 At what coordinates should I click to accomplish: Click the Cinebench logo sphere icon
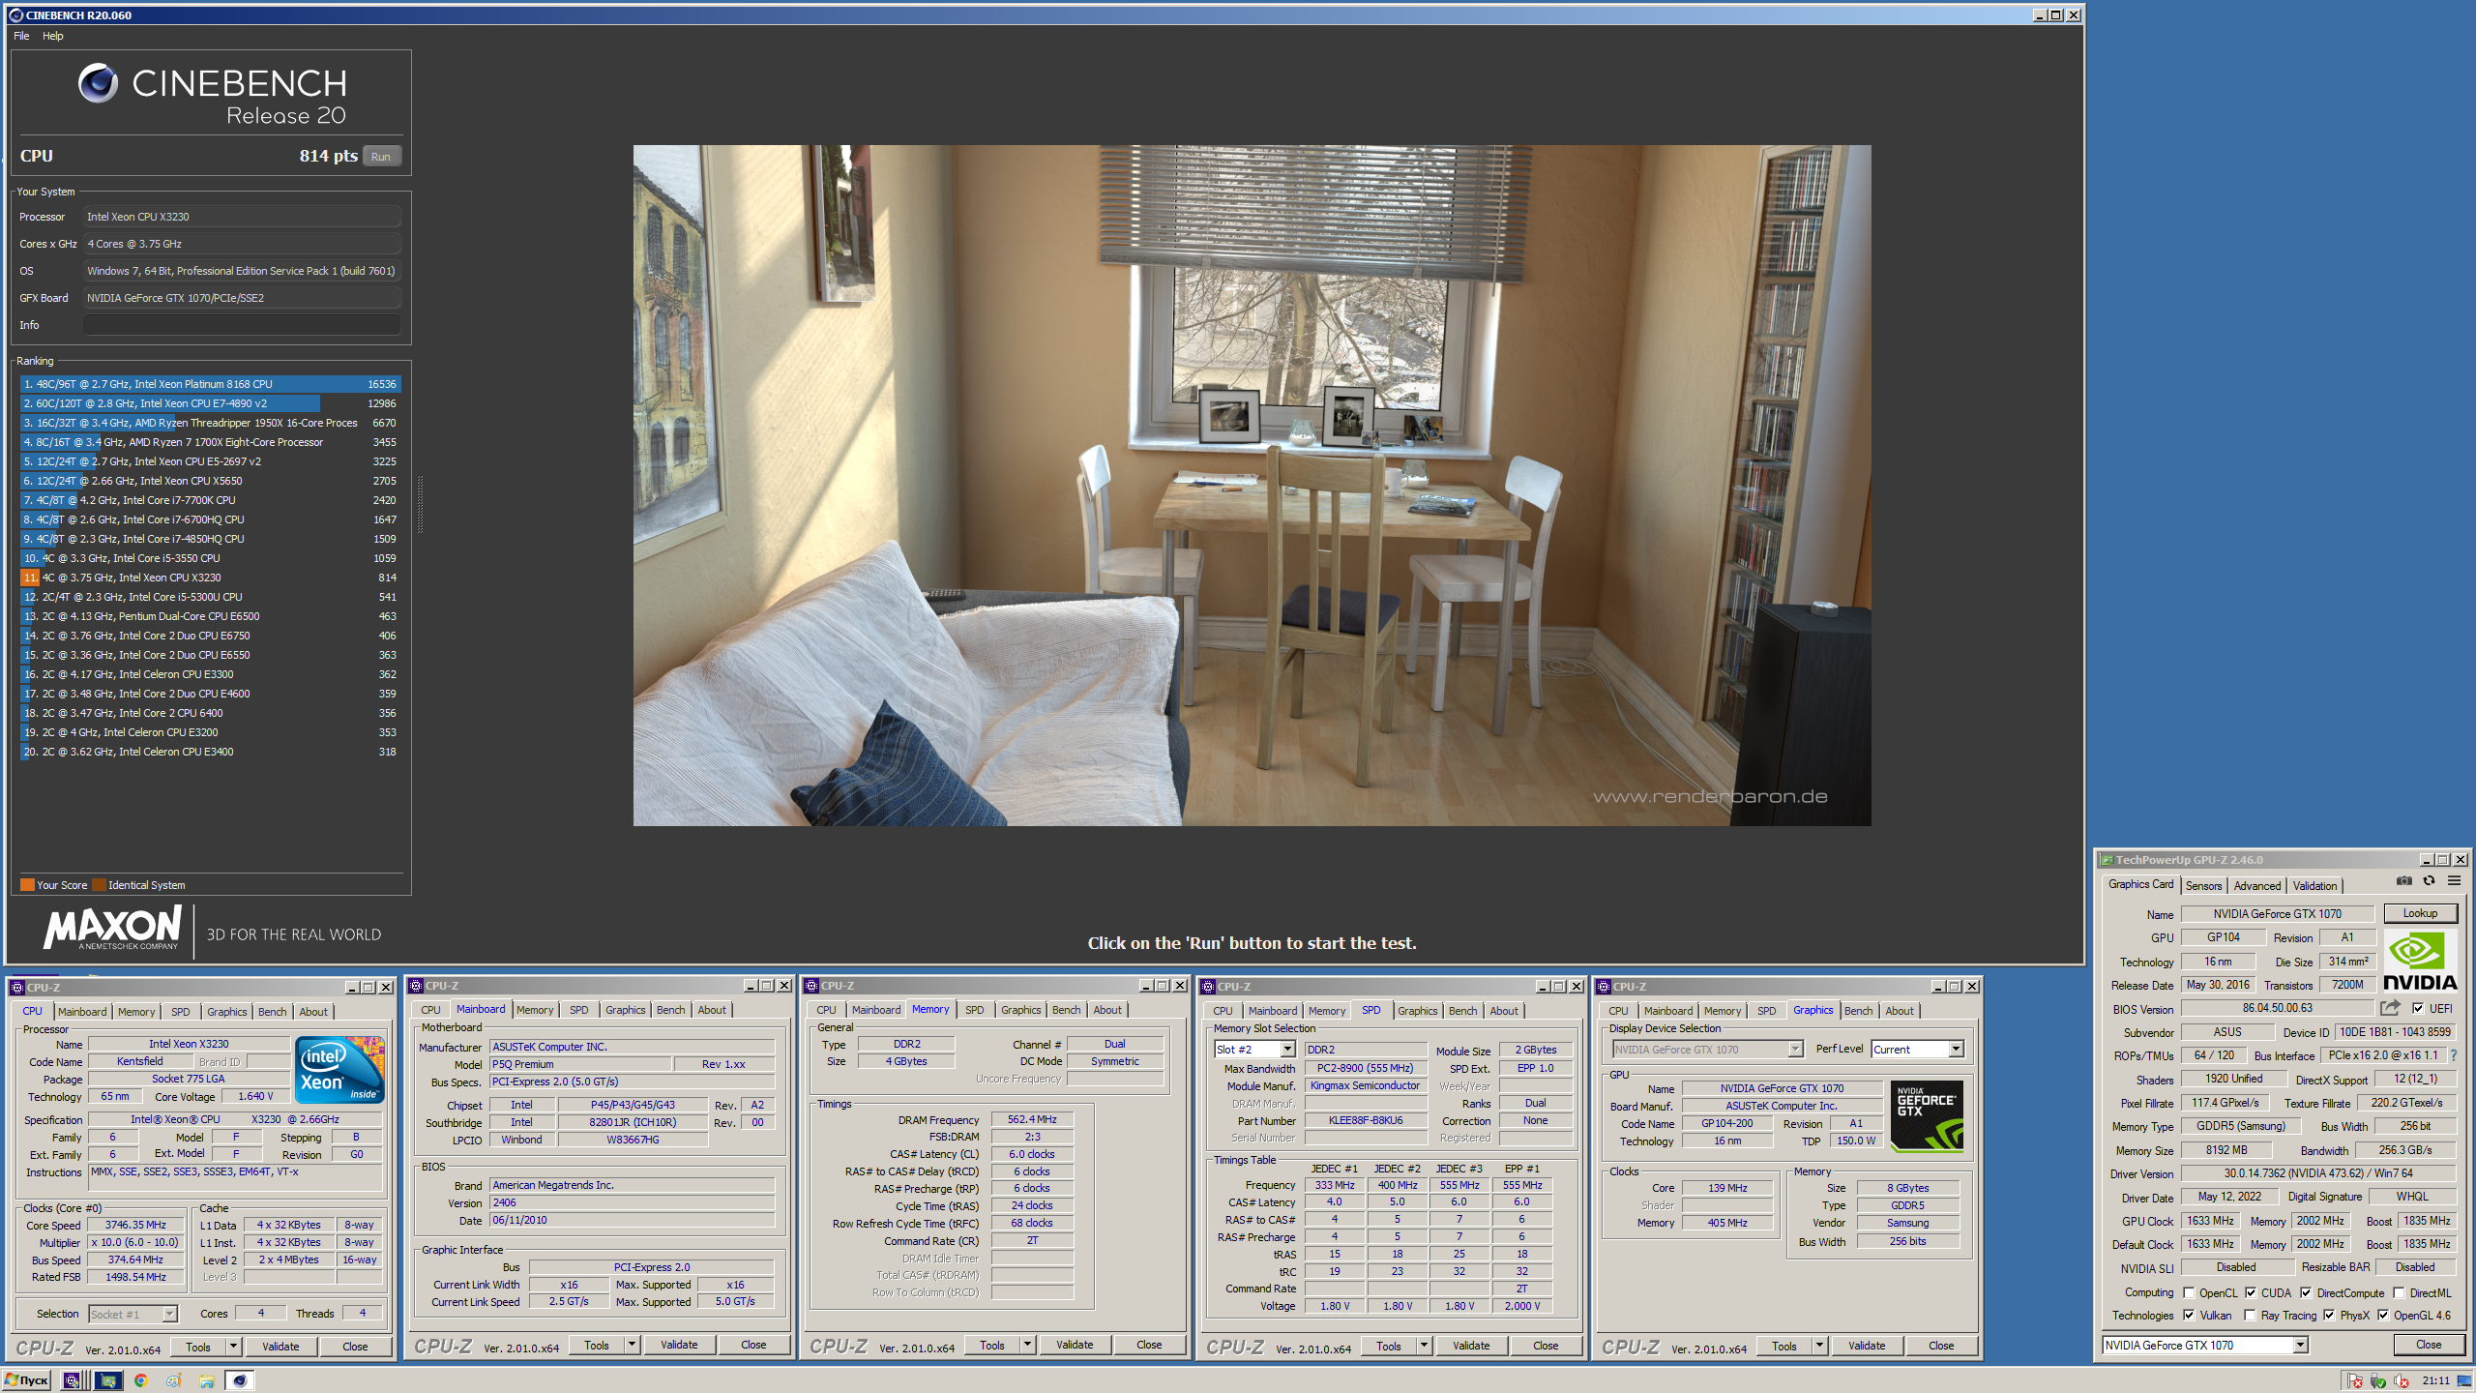pyautogui.click(x=98, y=83)
